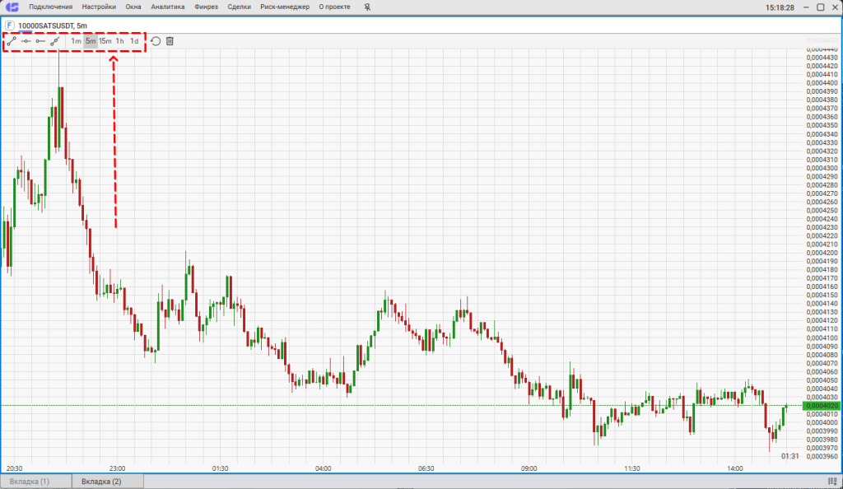Open the Настройки menu

(99, 7)
